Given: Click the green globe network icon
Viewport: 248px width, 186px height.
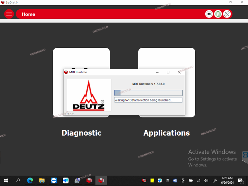Looking at the screenshot, I should [x=218, y=14].
